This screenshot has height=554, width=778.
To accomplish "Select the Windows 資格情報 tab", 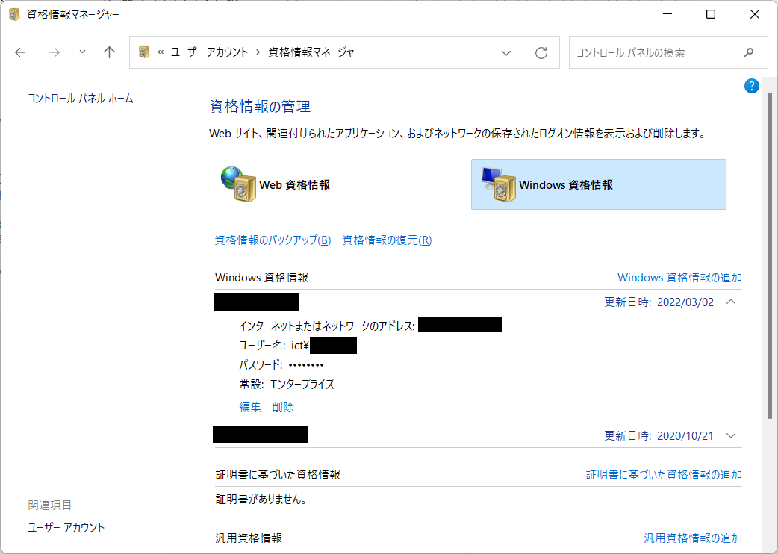I will click(x=598, y=184).
